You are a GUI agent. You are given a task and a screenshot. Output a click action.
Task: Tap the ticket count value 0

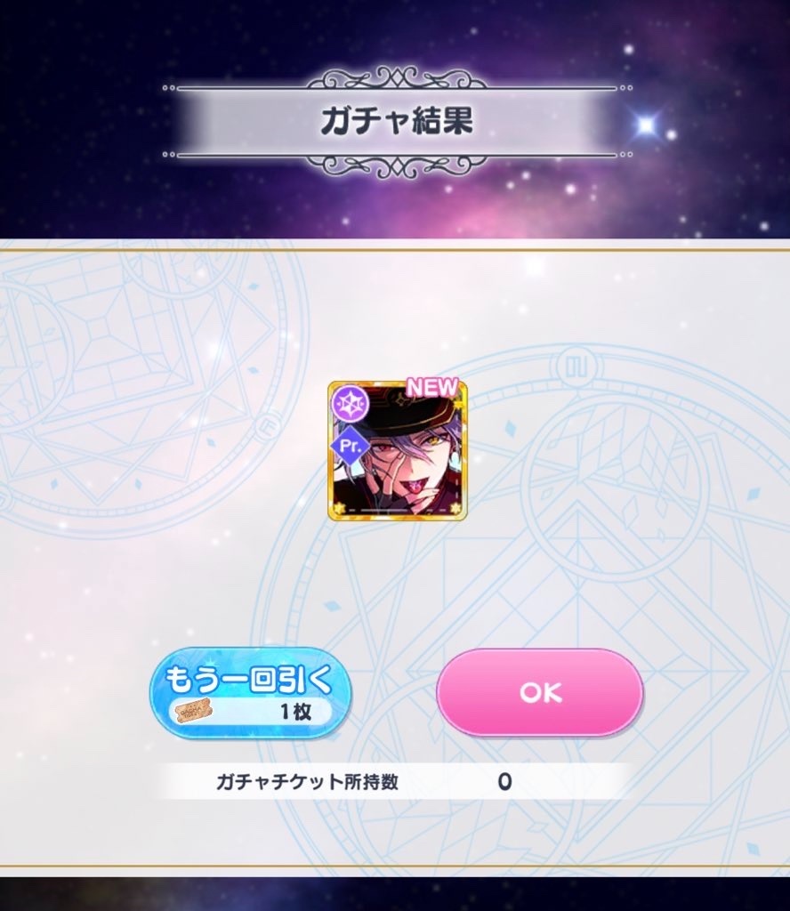pos(504,782)
